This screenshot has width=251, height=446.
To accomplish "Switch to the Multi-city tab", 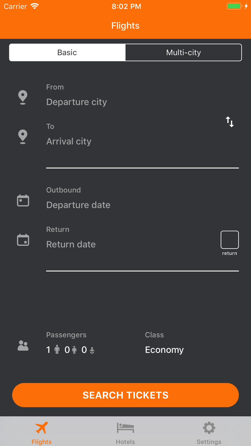I will pyautogui.click(x=183, y=52).
